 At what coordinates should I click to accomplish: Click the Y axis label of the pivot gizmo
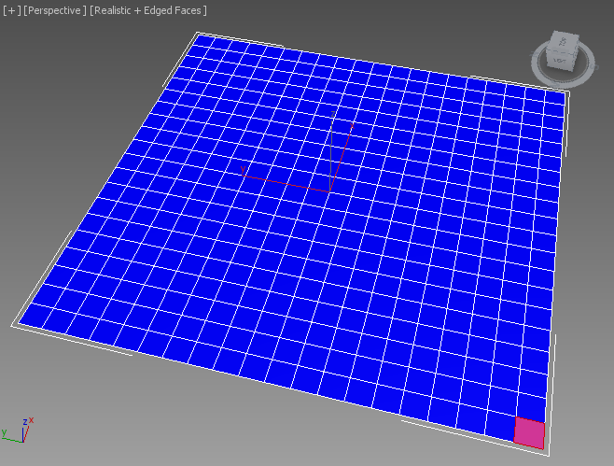tap(244, 169)
